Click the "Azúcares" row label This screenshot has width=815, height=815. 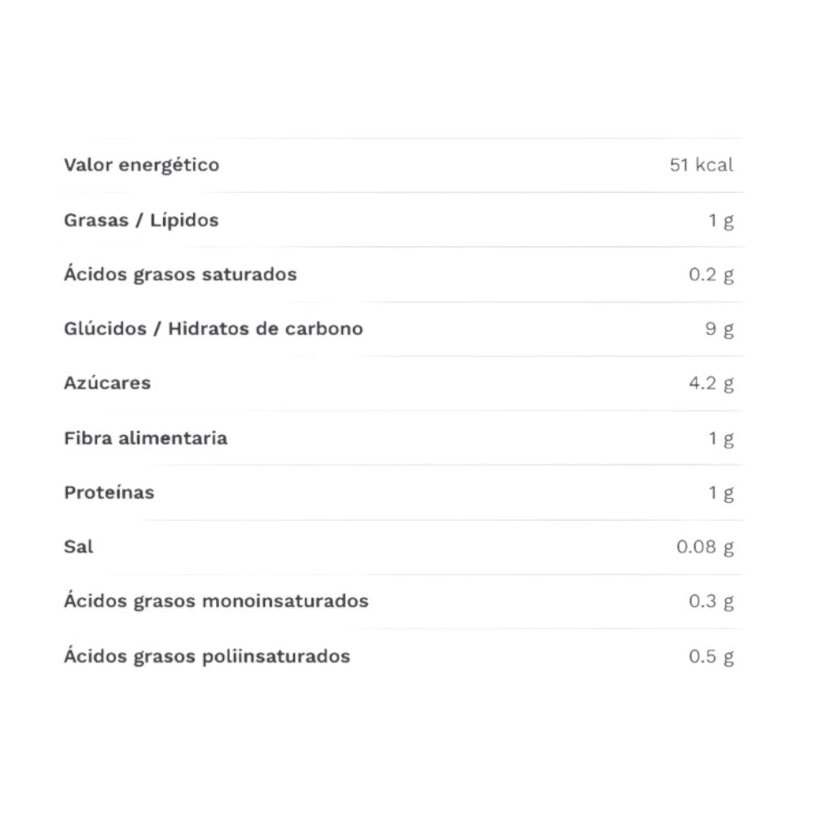[x=108, y=383]
